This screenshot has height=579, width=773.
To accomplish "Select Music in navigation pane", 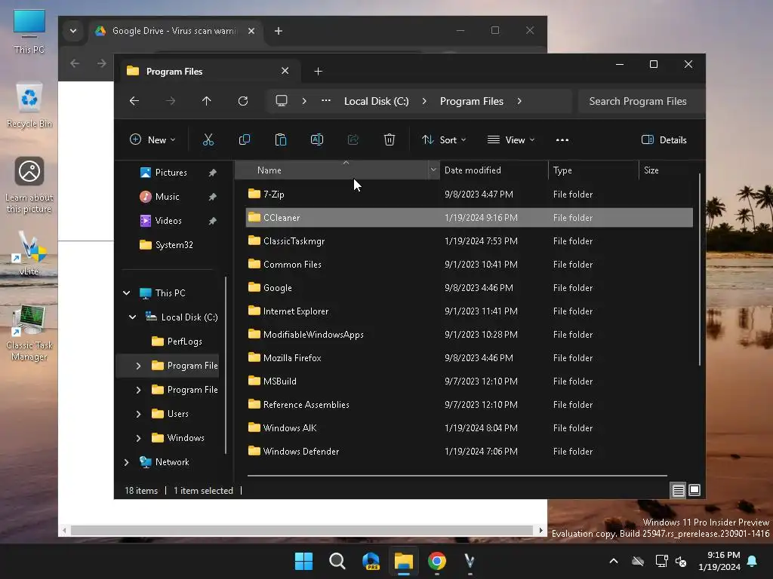I will pyautogui.click(x=167, y=197).
